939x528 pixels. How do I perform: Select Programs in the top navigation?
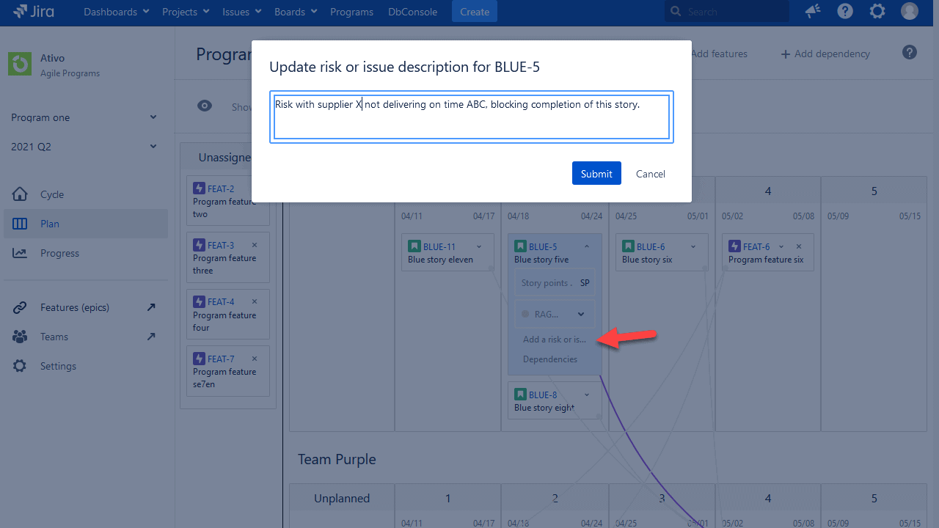351,11
